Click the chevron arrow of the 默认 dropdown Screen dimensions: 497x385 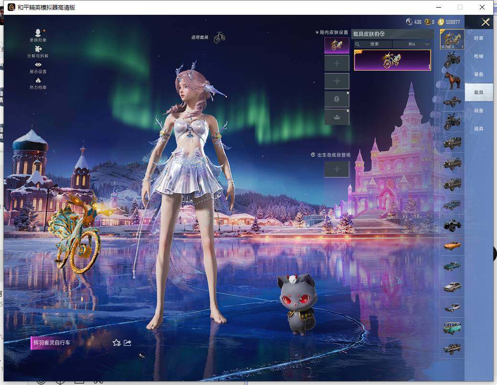pyautogui.click(x=427, y=44)
